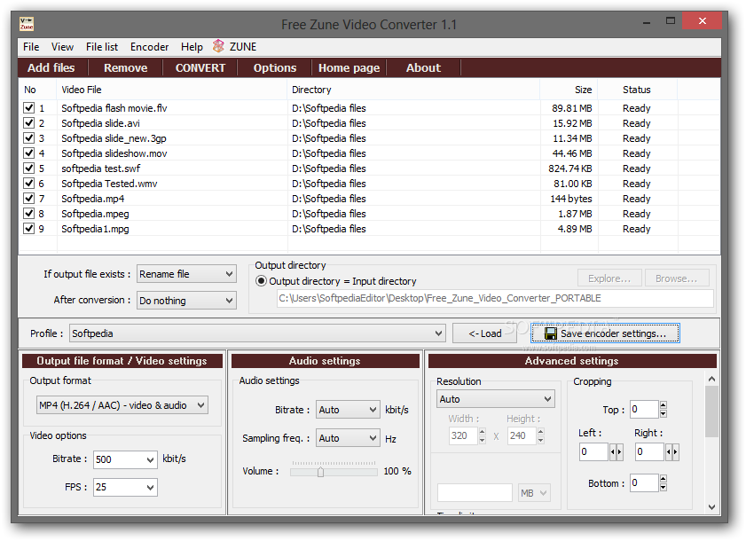Click the volume slider thumb
The width and height of the screenshot is (746, 541).
pos(321,472)
